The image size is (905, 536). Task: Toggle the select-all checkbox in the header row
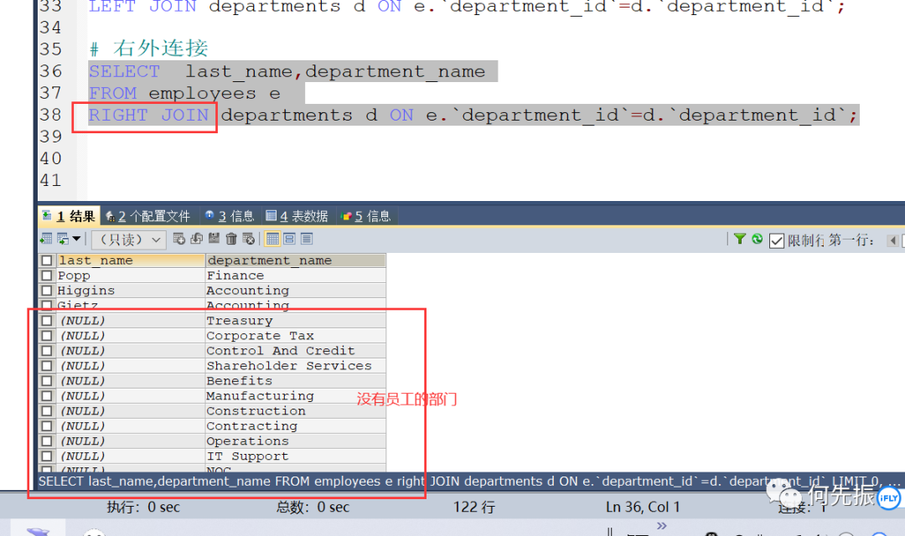[x=47, y=260]
